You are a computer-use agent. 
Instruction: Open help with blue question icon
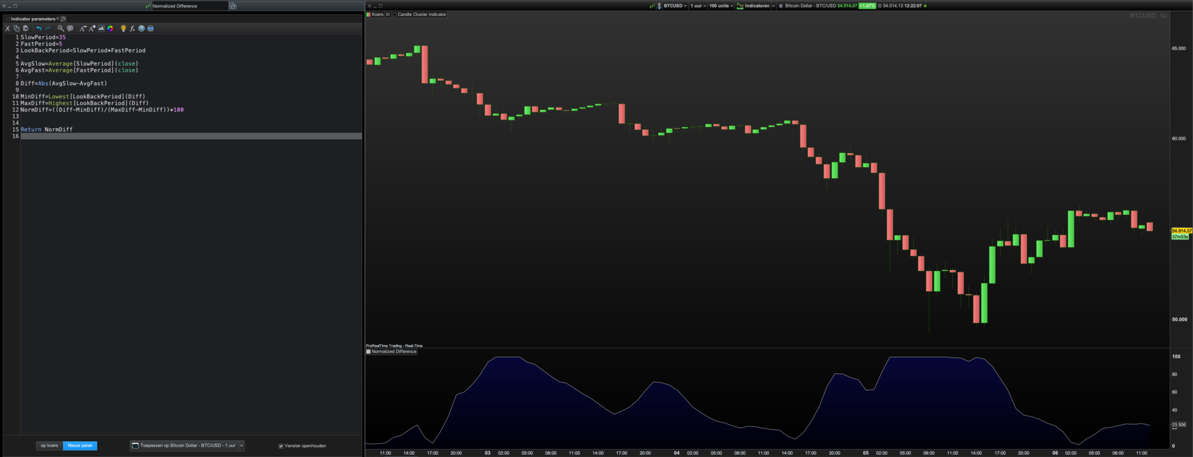click(142, 28)
